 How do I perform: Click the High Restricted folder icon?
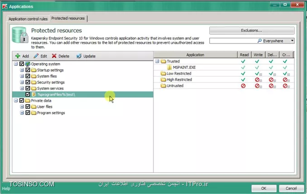tap(163, 80)
